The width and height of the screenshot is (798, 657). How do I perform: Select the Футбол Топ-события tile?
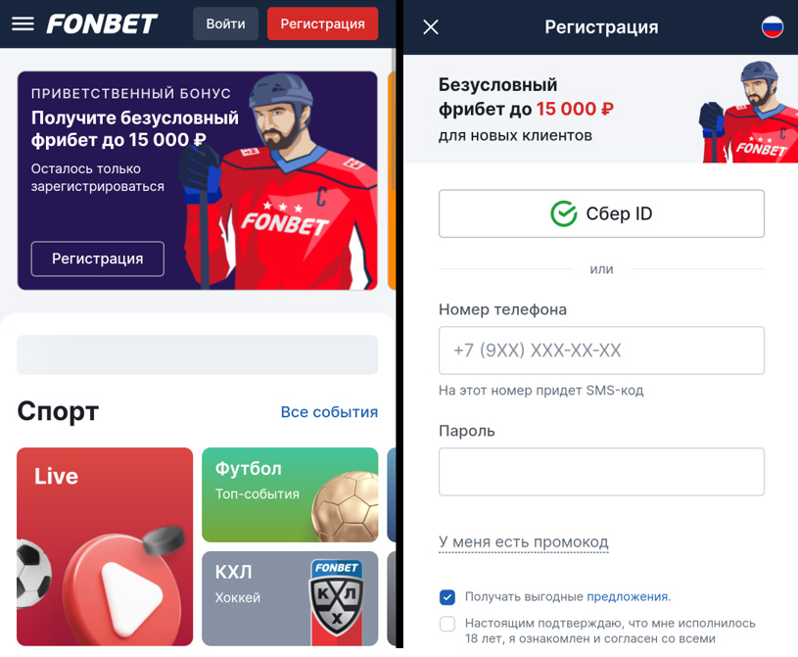290,494
